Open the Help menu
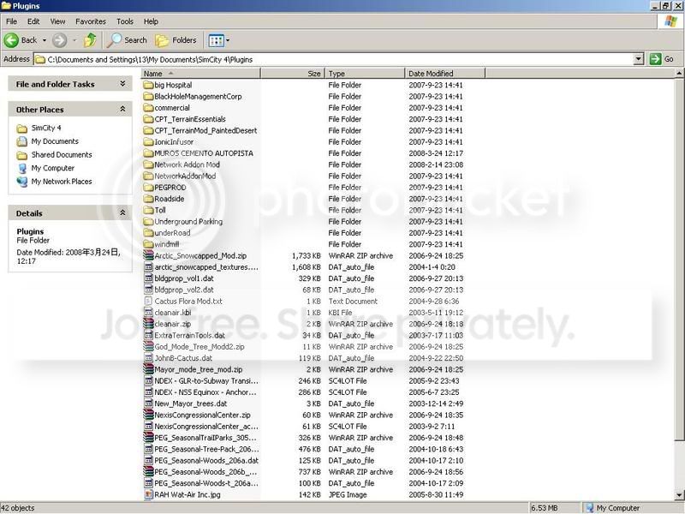This screenshot has width=685, height=514. coord(151,21)
